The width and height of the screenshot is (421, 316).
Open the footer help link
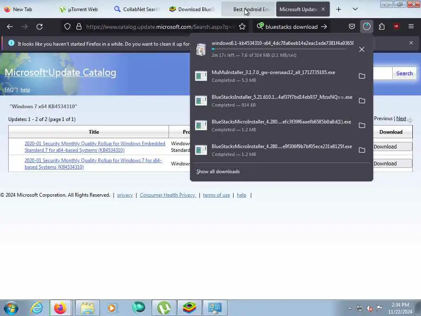241,195
